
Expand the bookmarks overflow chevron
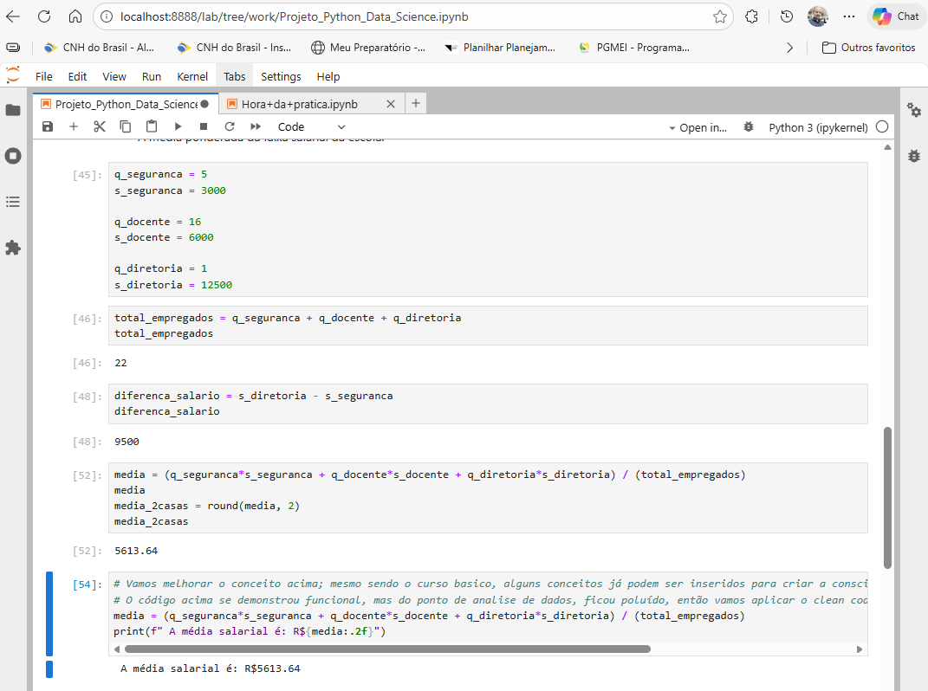[x=789, y=48]
